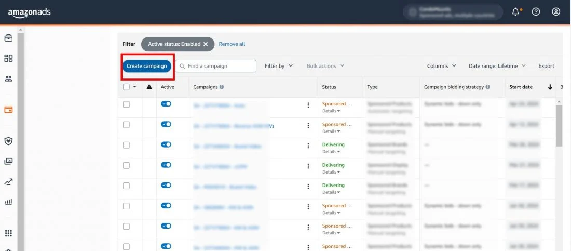Screen dimensions: 571x251
Task: Open the briefcase icon in sidebar
Action: (8, 38)
